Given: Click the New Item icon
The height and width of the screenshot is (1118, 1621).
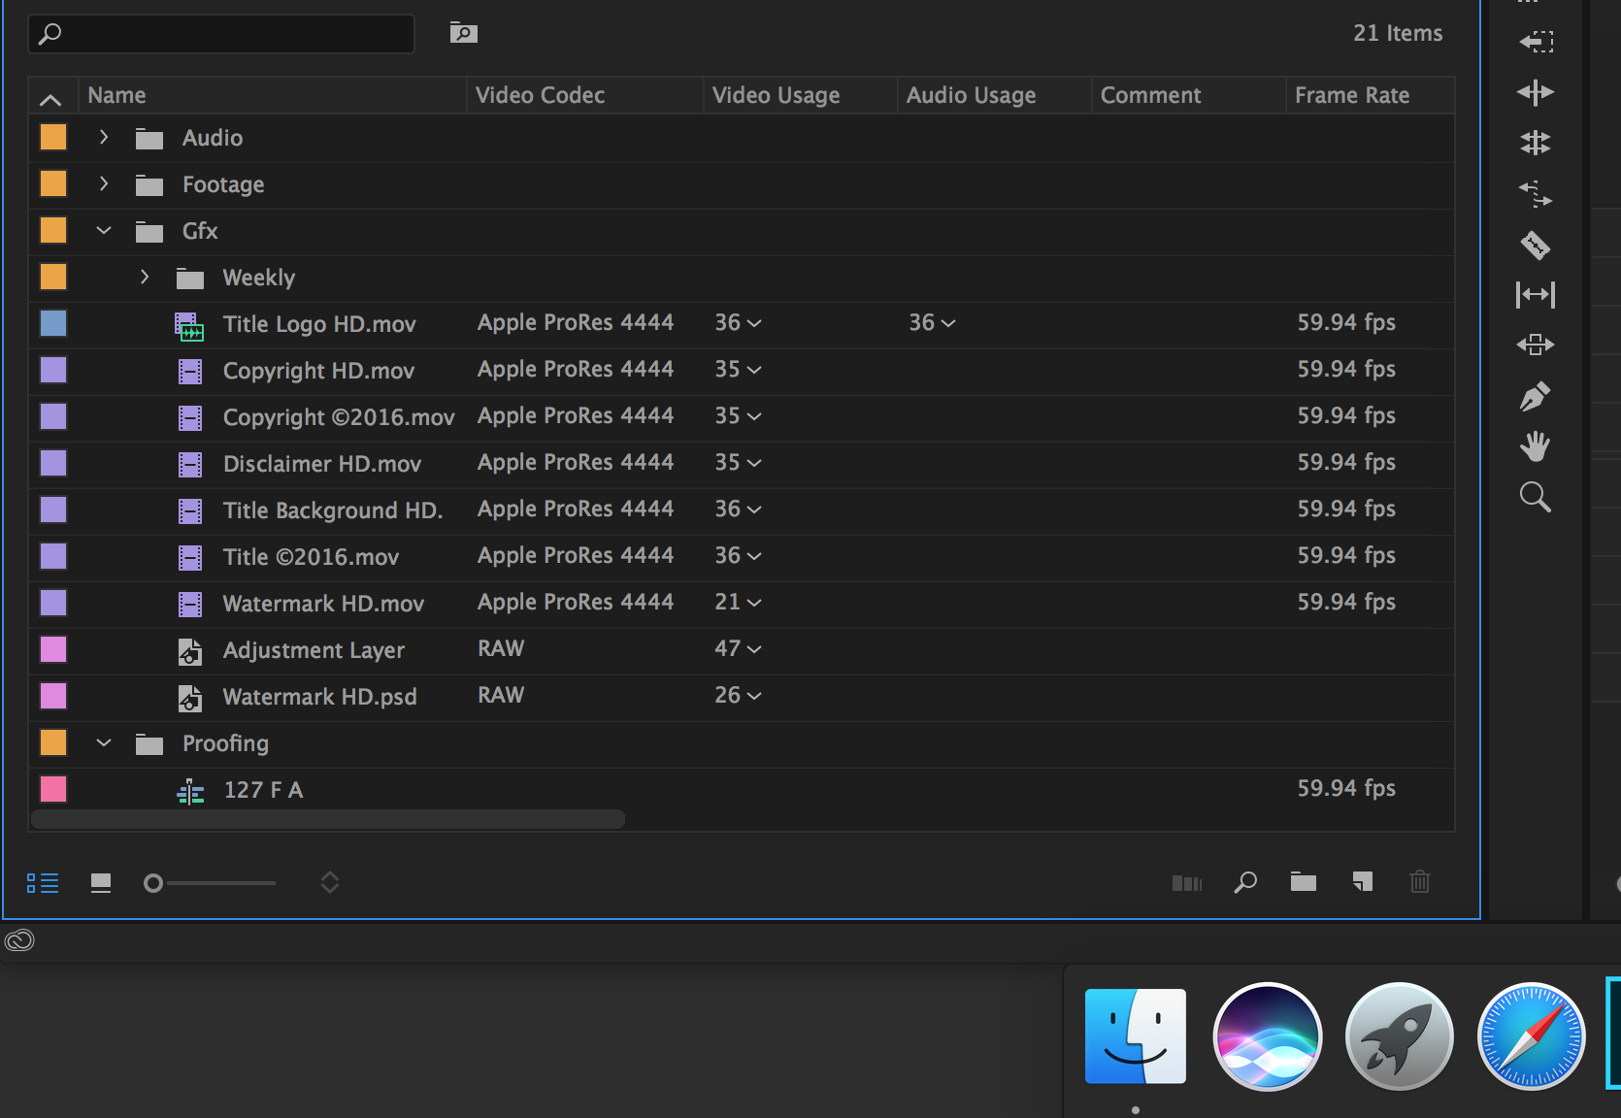Looking at the screenshot, I should point(1363,881).
